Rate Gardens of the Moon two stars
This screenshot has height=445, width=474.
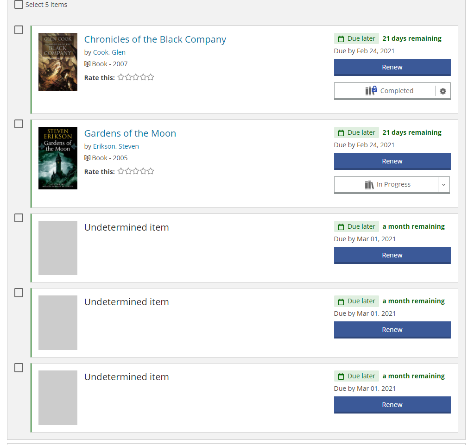pyautogui.click(x=128, y=171)
